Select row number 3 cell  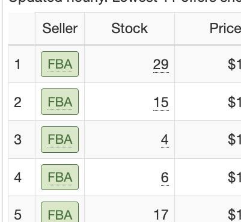pos(22,140)
